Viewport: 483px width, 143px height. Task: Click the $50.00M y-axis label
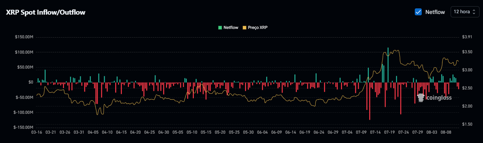[x=26, y=67]
